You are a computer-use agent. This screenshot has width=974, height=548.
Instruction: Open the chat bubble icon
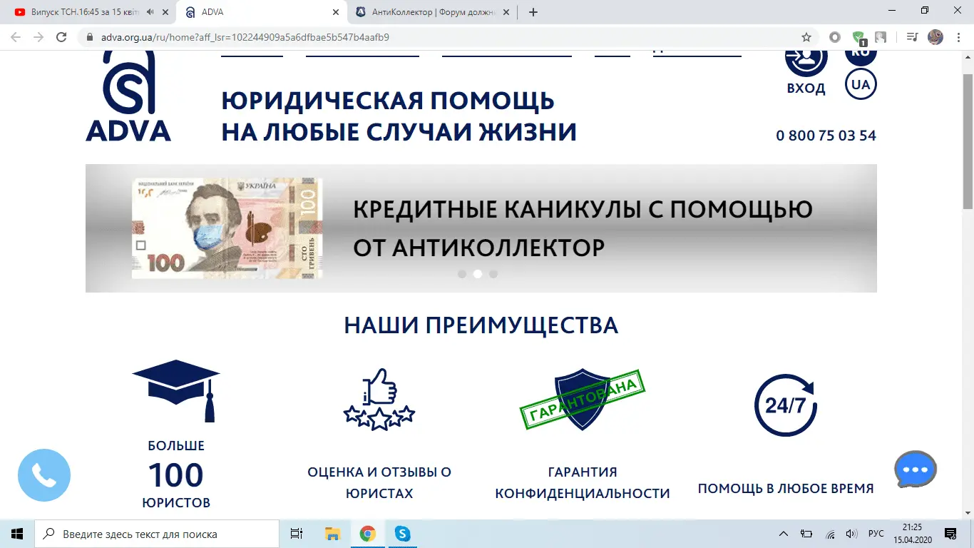click(915, 469)
